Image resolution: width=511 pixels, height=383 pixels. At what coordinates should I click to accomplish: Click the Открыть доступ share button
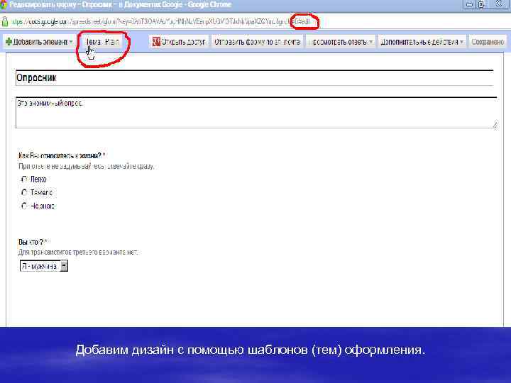pos(179,42)
